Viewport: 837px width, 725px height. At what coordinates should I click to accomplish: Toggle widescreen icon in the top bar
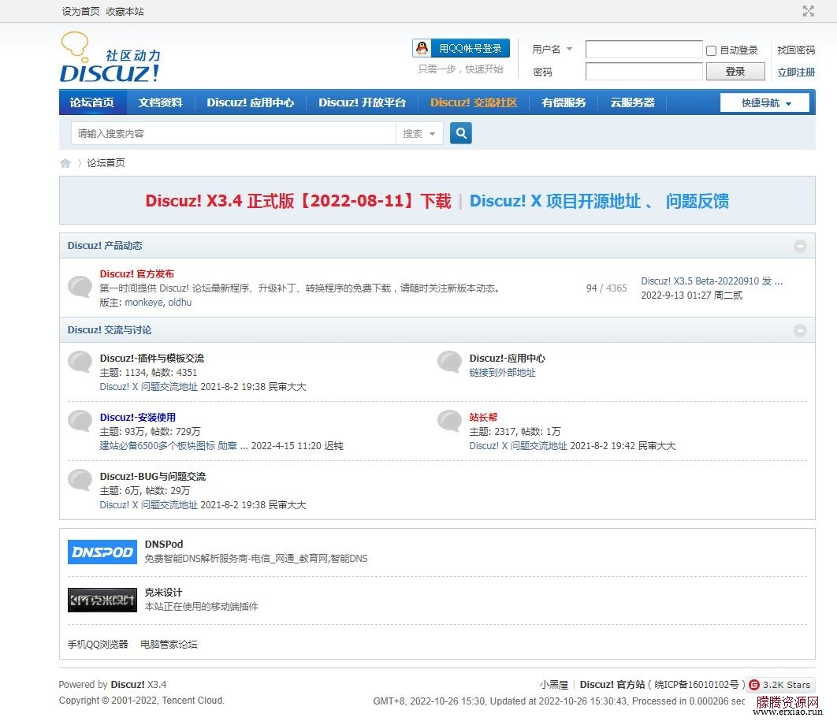click(808, 11)
